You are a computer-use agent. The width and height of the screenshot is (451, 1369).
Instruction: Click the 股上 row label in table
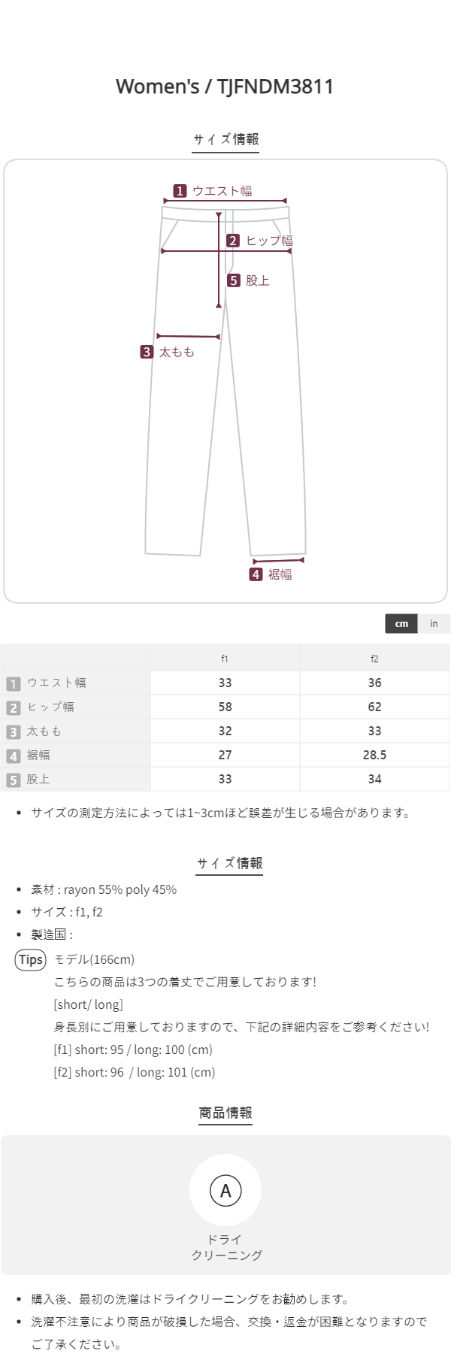[x=38, y=779]
